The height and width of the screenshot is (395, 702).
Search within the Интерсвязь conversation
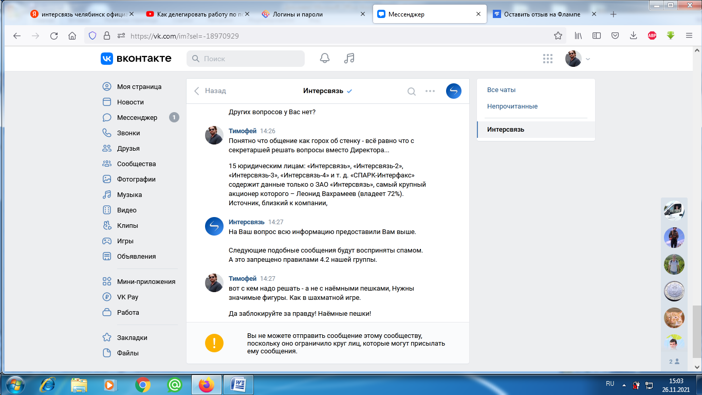coord(412,91)
